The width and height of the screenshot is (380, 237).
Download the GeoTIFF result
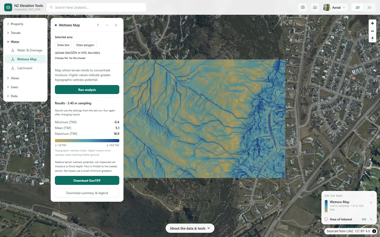[87, 180]
